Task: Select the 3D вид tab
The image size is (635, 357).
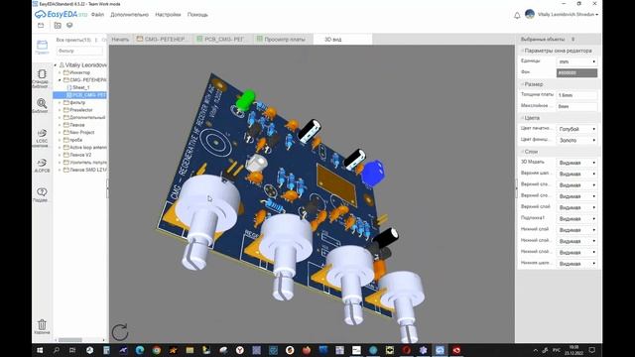Action: (342, 40)
